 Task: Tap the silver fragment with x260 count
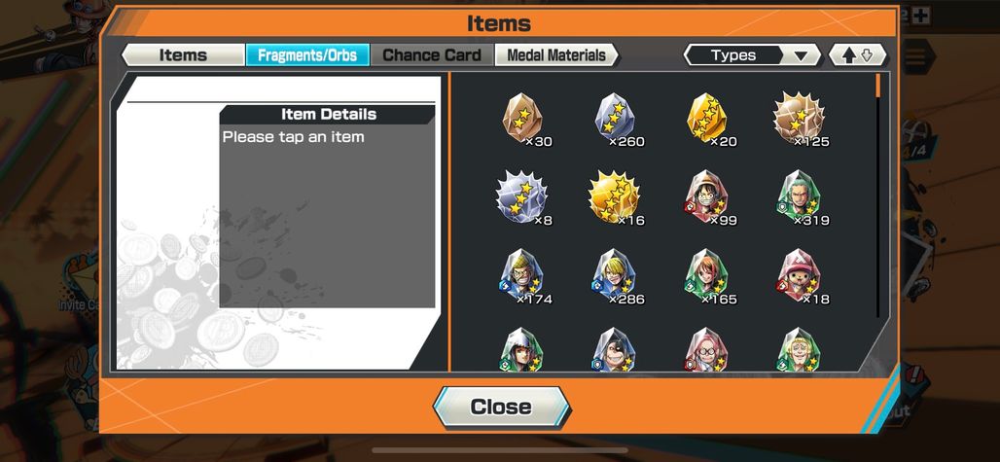(616, 120)
